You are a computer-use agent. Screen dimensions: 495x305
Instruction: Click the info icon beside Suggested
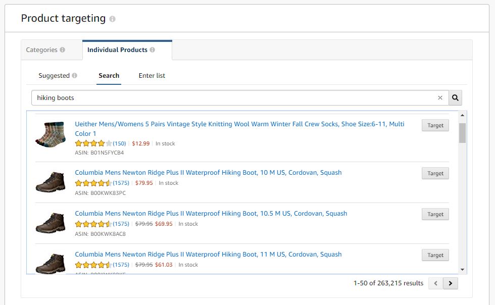75,75
